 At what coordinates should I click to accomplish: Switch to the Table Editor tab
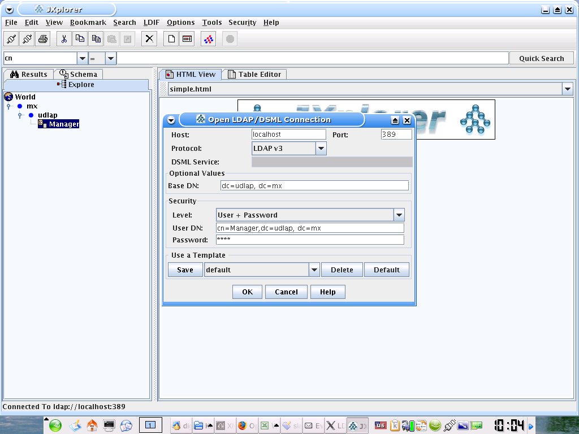coord(254,74)
